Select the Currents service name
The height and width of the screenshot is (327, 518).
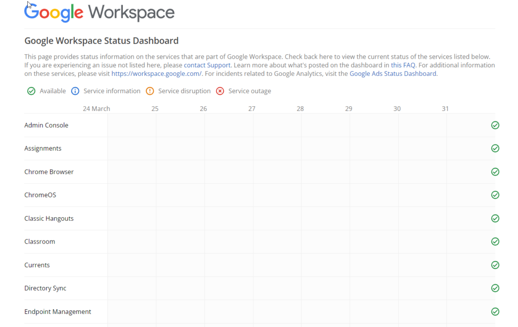[37, 265]
